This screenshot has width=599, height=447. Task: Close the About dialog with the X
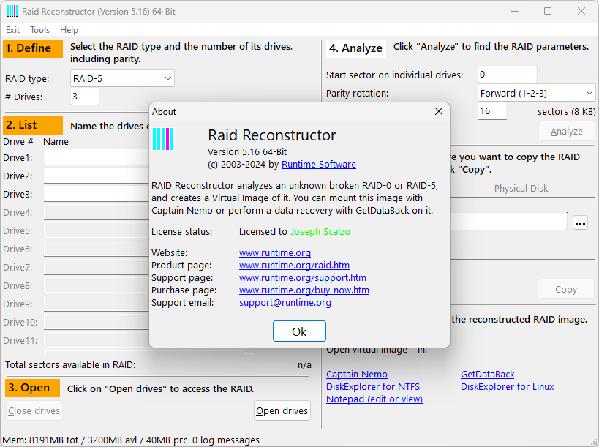click(x=439, y=111)
